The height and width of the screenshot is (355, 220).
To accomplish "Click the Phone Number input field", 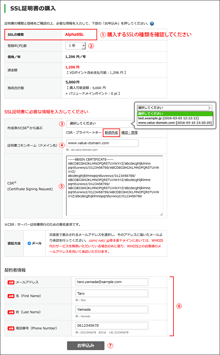I will point(112,325).
